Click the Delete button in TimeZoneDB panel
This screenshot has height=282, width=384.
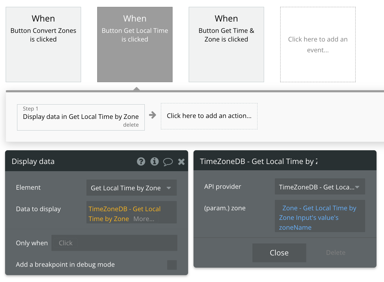336,253
